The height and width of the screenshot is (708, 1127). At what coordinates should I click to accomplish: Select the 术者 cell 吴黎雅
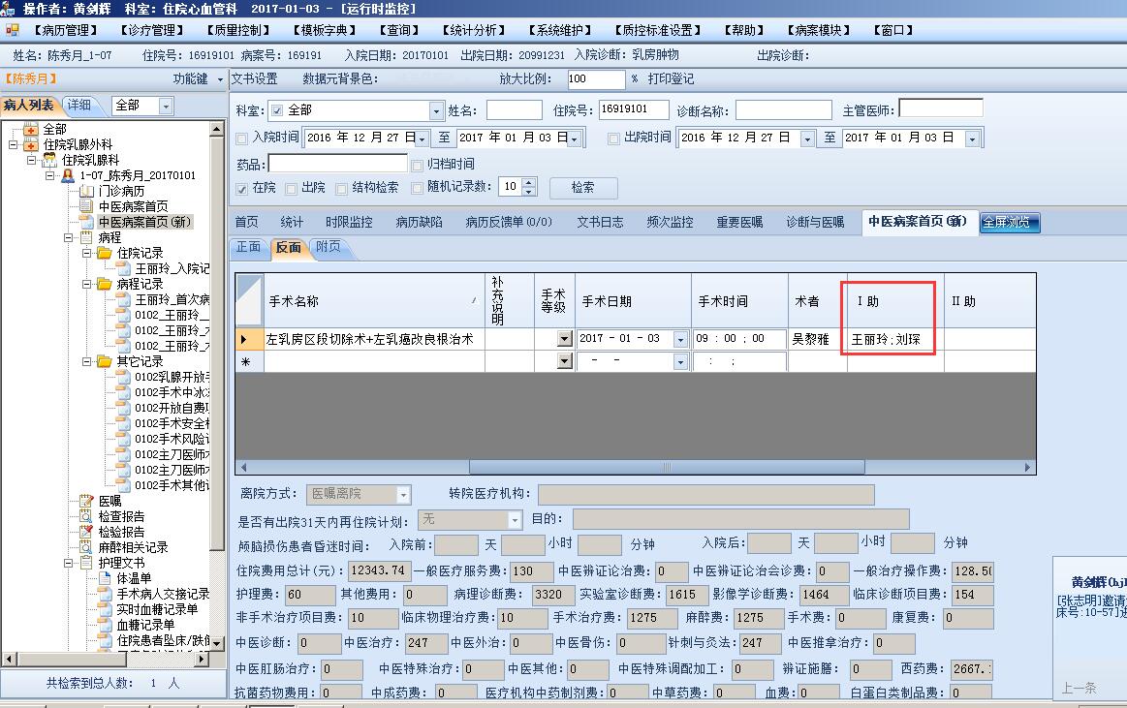817,339
